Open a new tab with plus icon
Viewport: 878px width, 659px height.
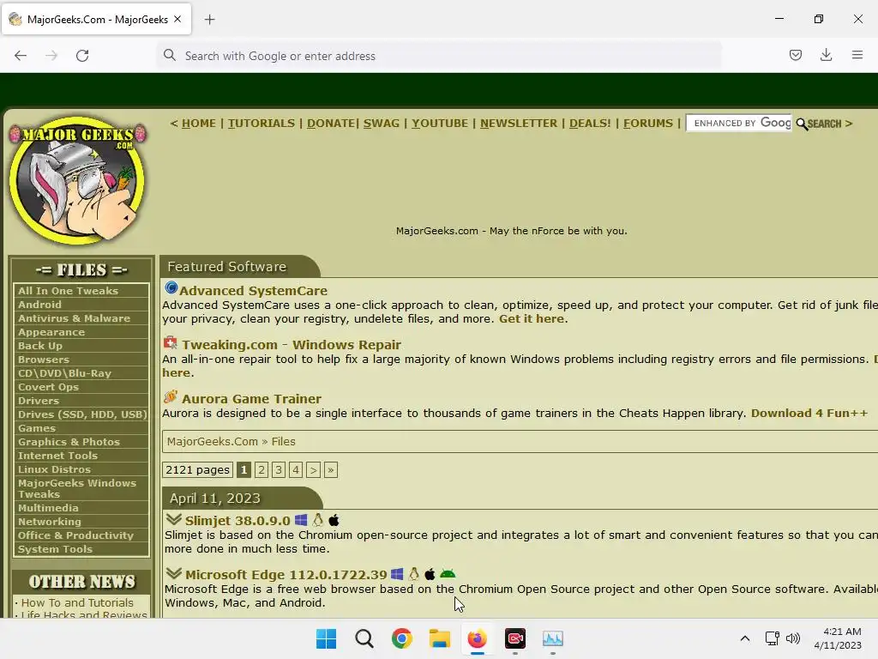[x=209, y=20]
